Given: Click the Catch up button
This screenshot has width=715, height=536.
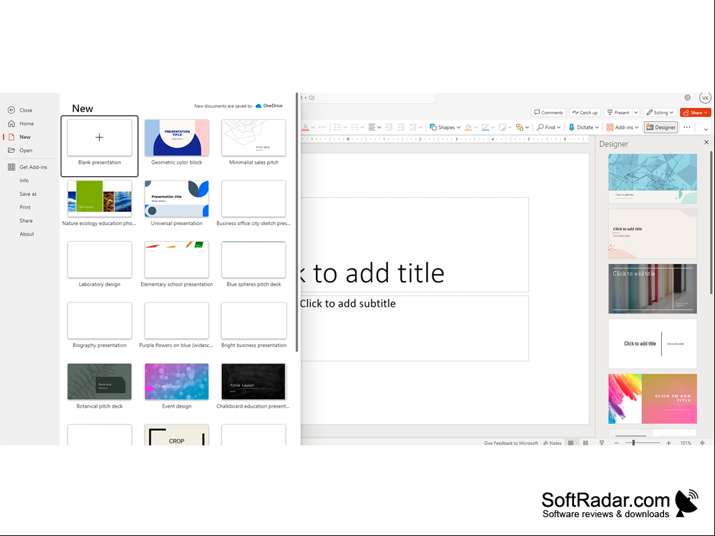Looking at the screenshot, I should pyautogui.click(x=585, y=113).
